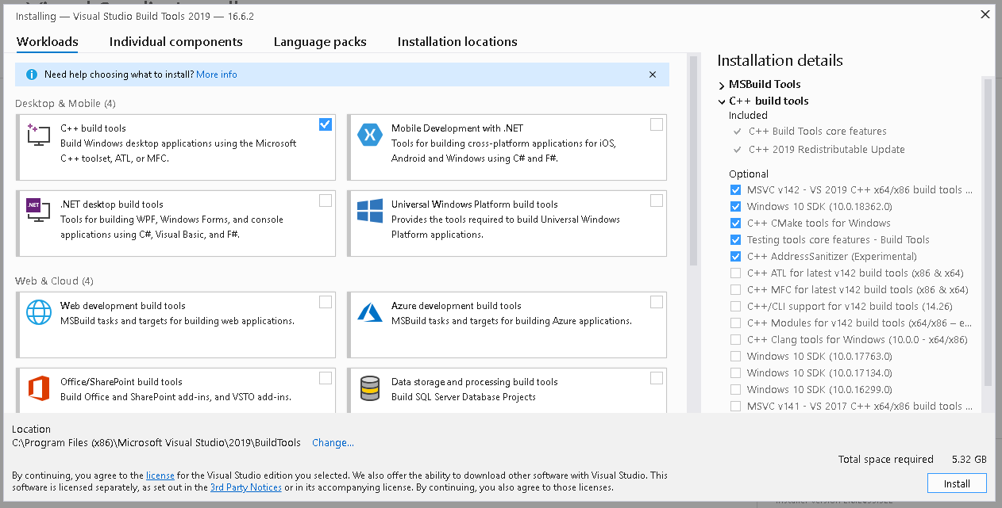
Task: Click the .NET desktop build tools icon
Action: point(39,211)
